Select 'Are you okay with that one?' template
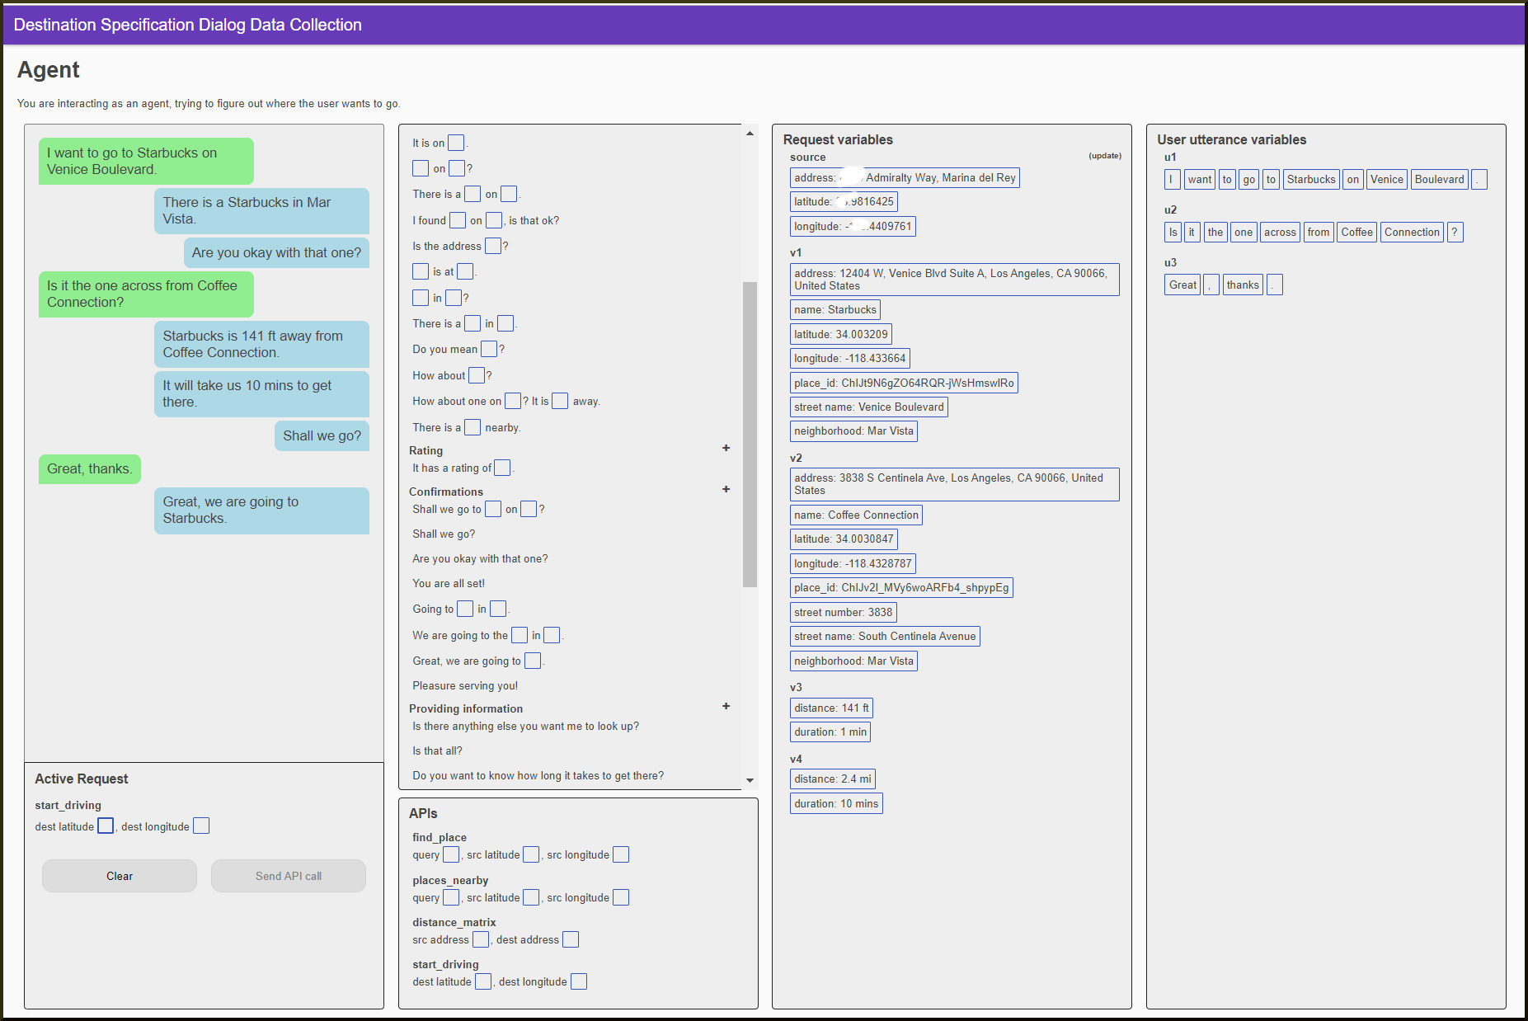Viewport: 1528px width, 1021px height. [480, 559]
